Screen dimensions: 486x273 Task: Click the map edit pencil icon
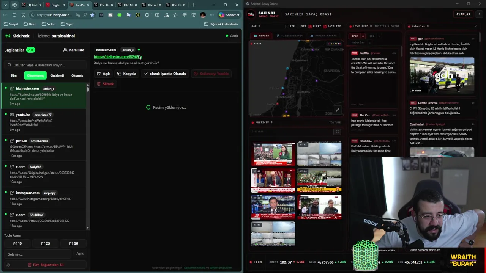click(x=337, y=110)
